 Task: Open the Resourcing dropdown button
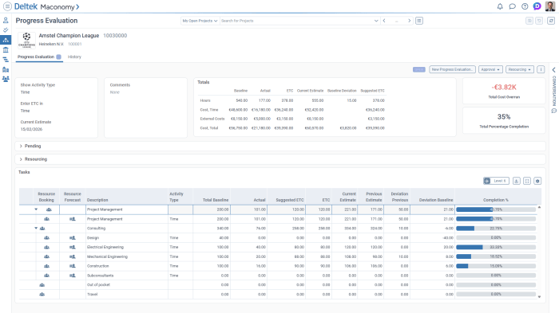click(519, 69)
